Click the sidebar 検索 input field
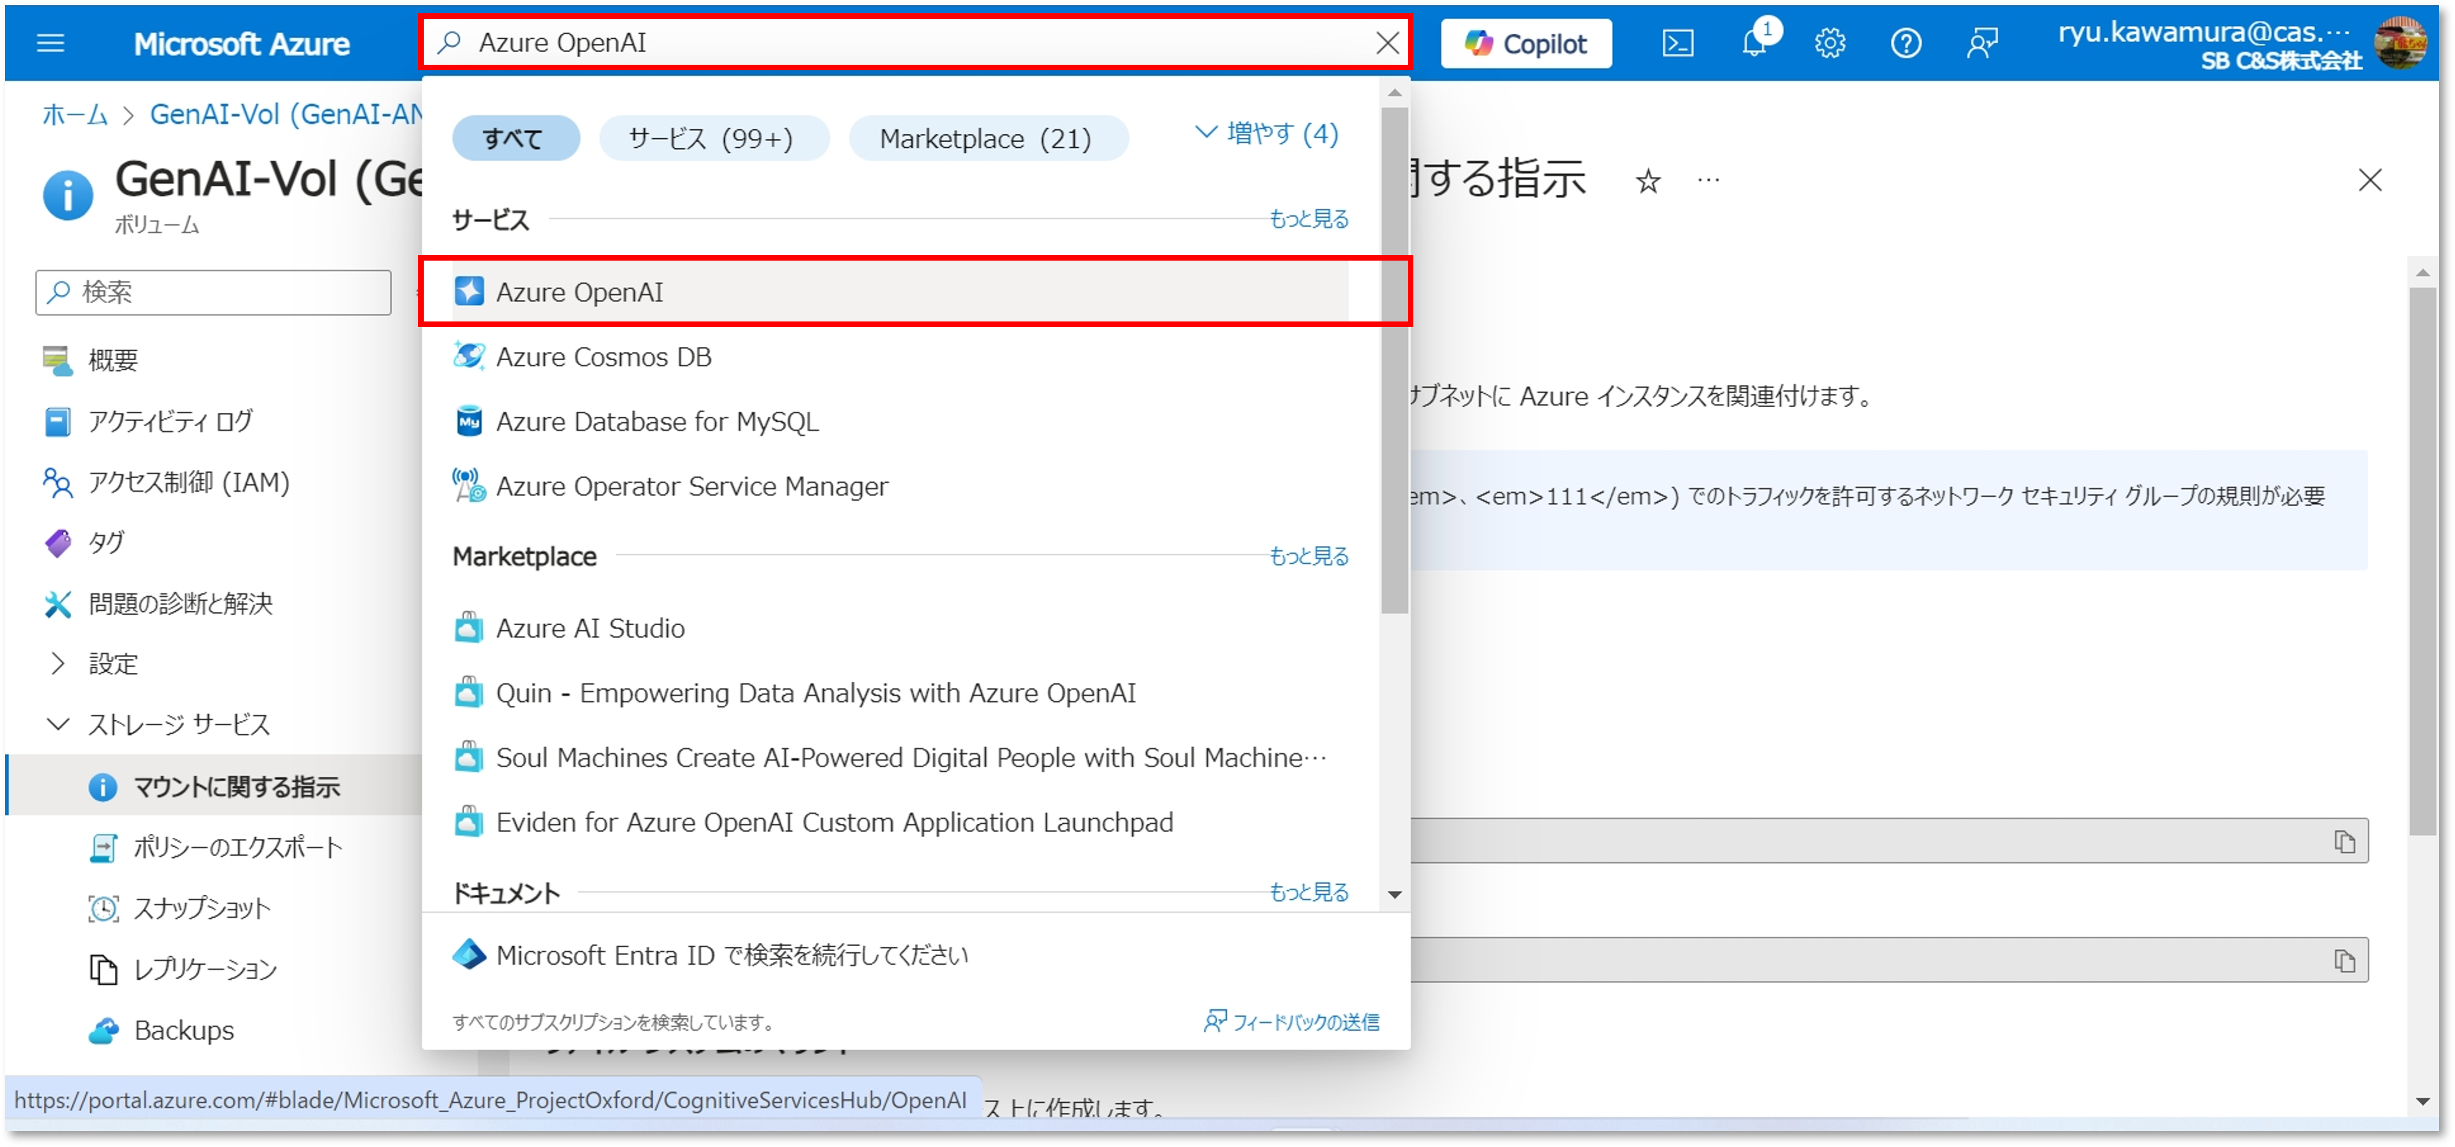 (214, 292)
